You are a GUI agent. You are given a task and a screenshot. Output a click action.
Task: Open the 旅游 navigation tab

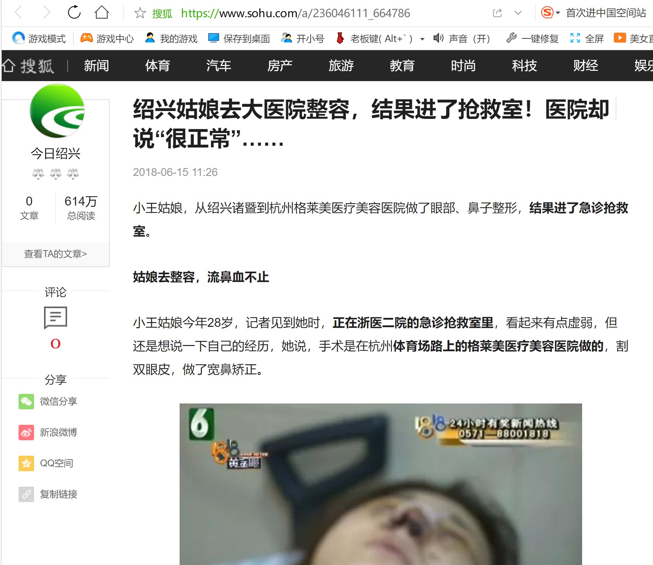click(341, 66)
